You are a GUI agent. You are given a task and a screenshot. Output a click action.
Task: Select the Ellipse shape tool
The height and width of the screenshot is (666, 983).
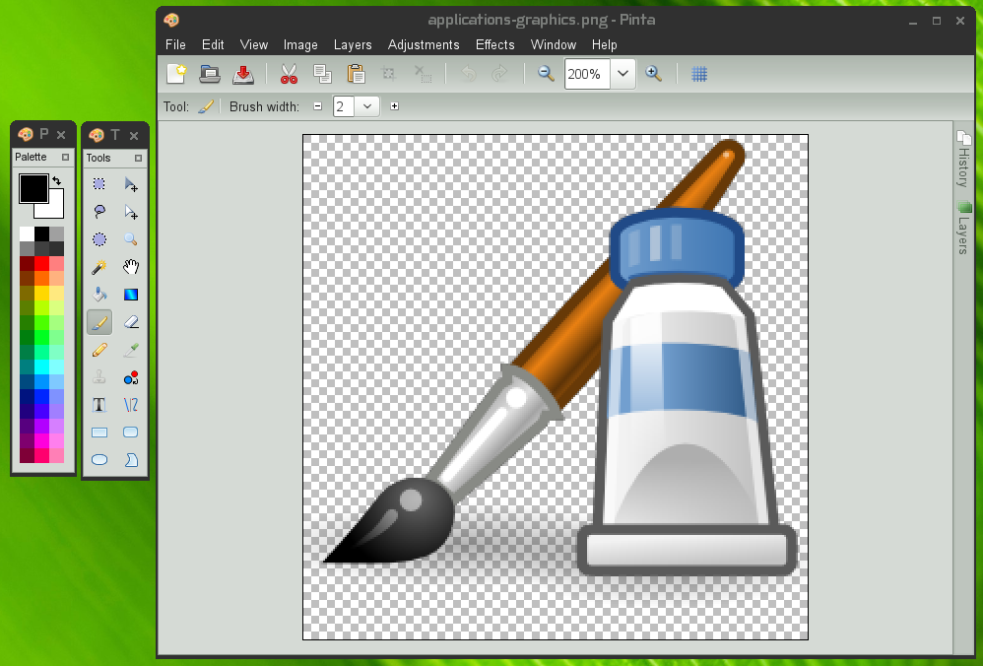[99, 460]
